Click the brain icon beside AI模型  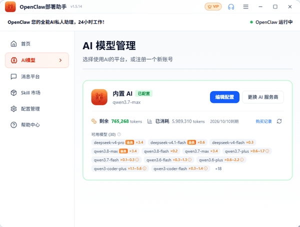tap(14, 60)
